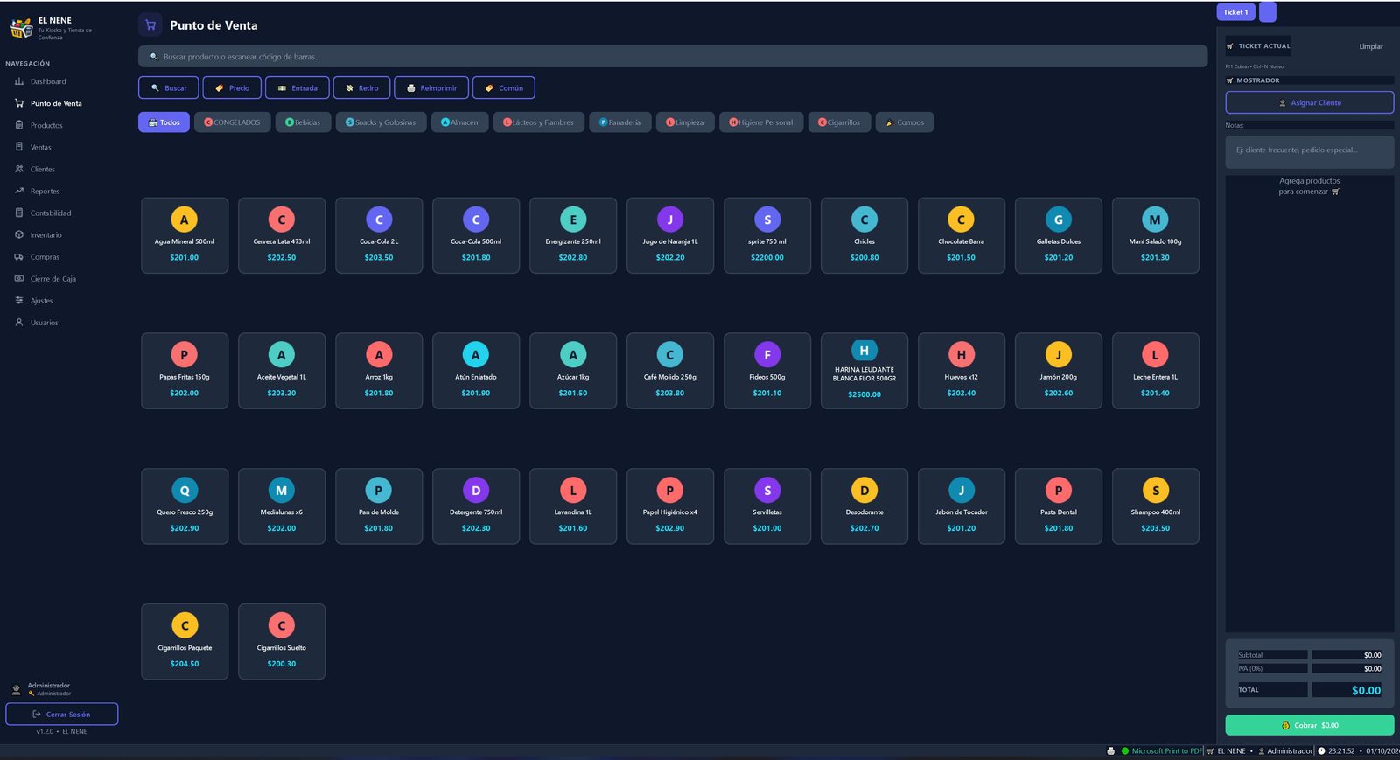Add Huevos x12 to ticket
The height and width of the screenshot is (760, 1400).
point(962,371)
